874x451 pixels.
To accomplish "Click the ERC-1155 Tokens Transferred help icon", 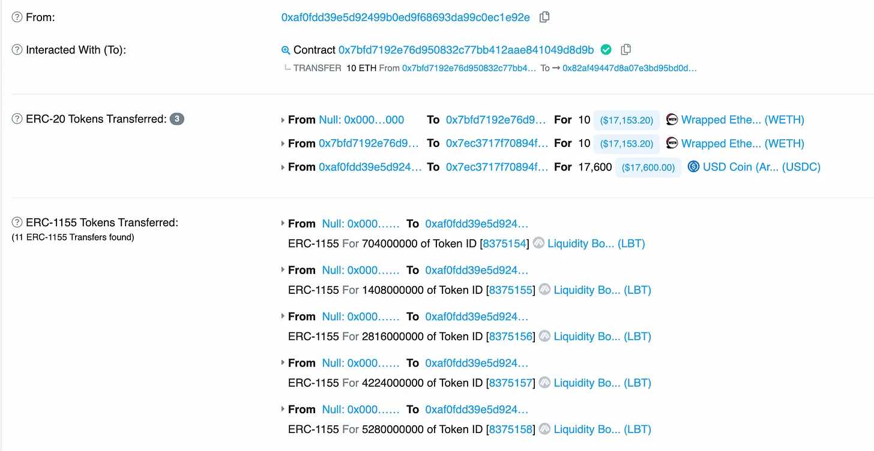I will pyautogui.click(x=17, y=223).
